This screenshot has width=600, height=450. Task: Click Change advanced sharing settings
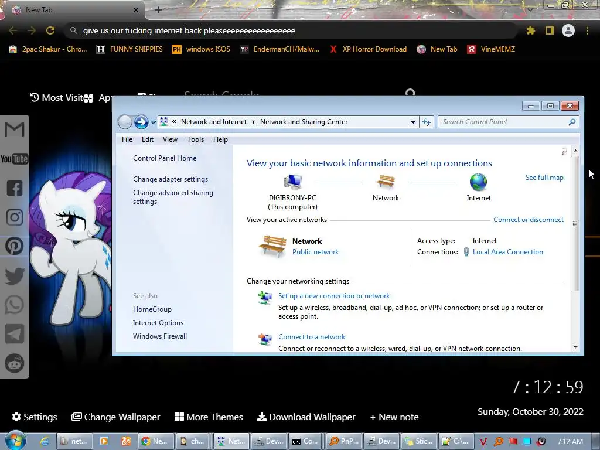173,197
